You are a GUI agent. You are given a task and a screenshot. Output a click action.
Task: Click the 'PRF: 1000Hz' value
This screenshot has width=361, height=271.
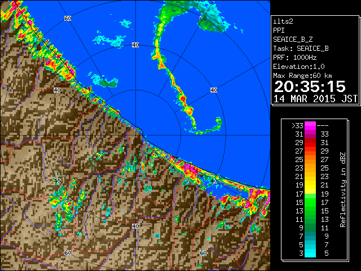click(x=294, y=58)
